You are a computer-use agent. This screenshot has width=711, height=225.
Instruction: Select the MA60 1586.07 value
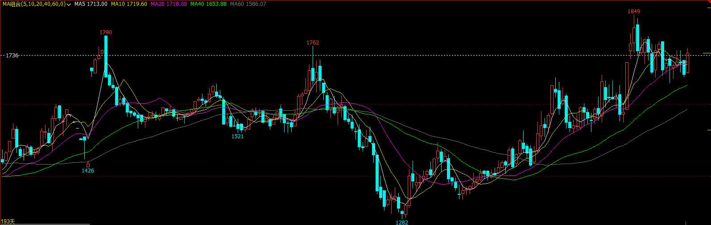[248, 4]
